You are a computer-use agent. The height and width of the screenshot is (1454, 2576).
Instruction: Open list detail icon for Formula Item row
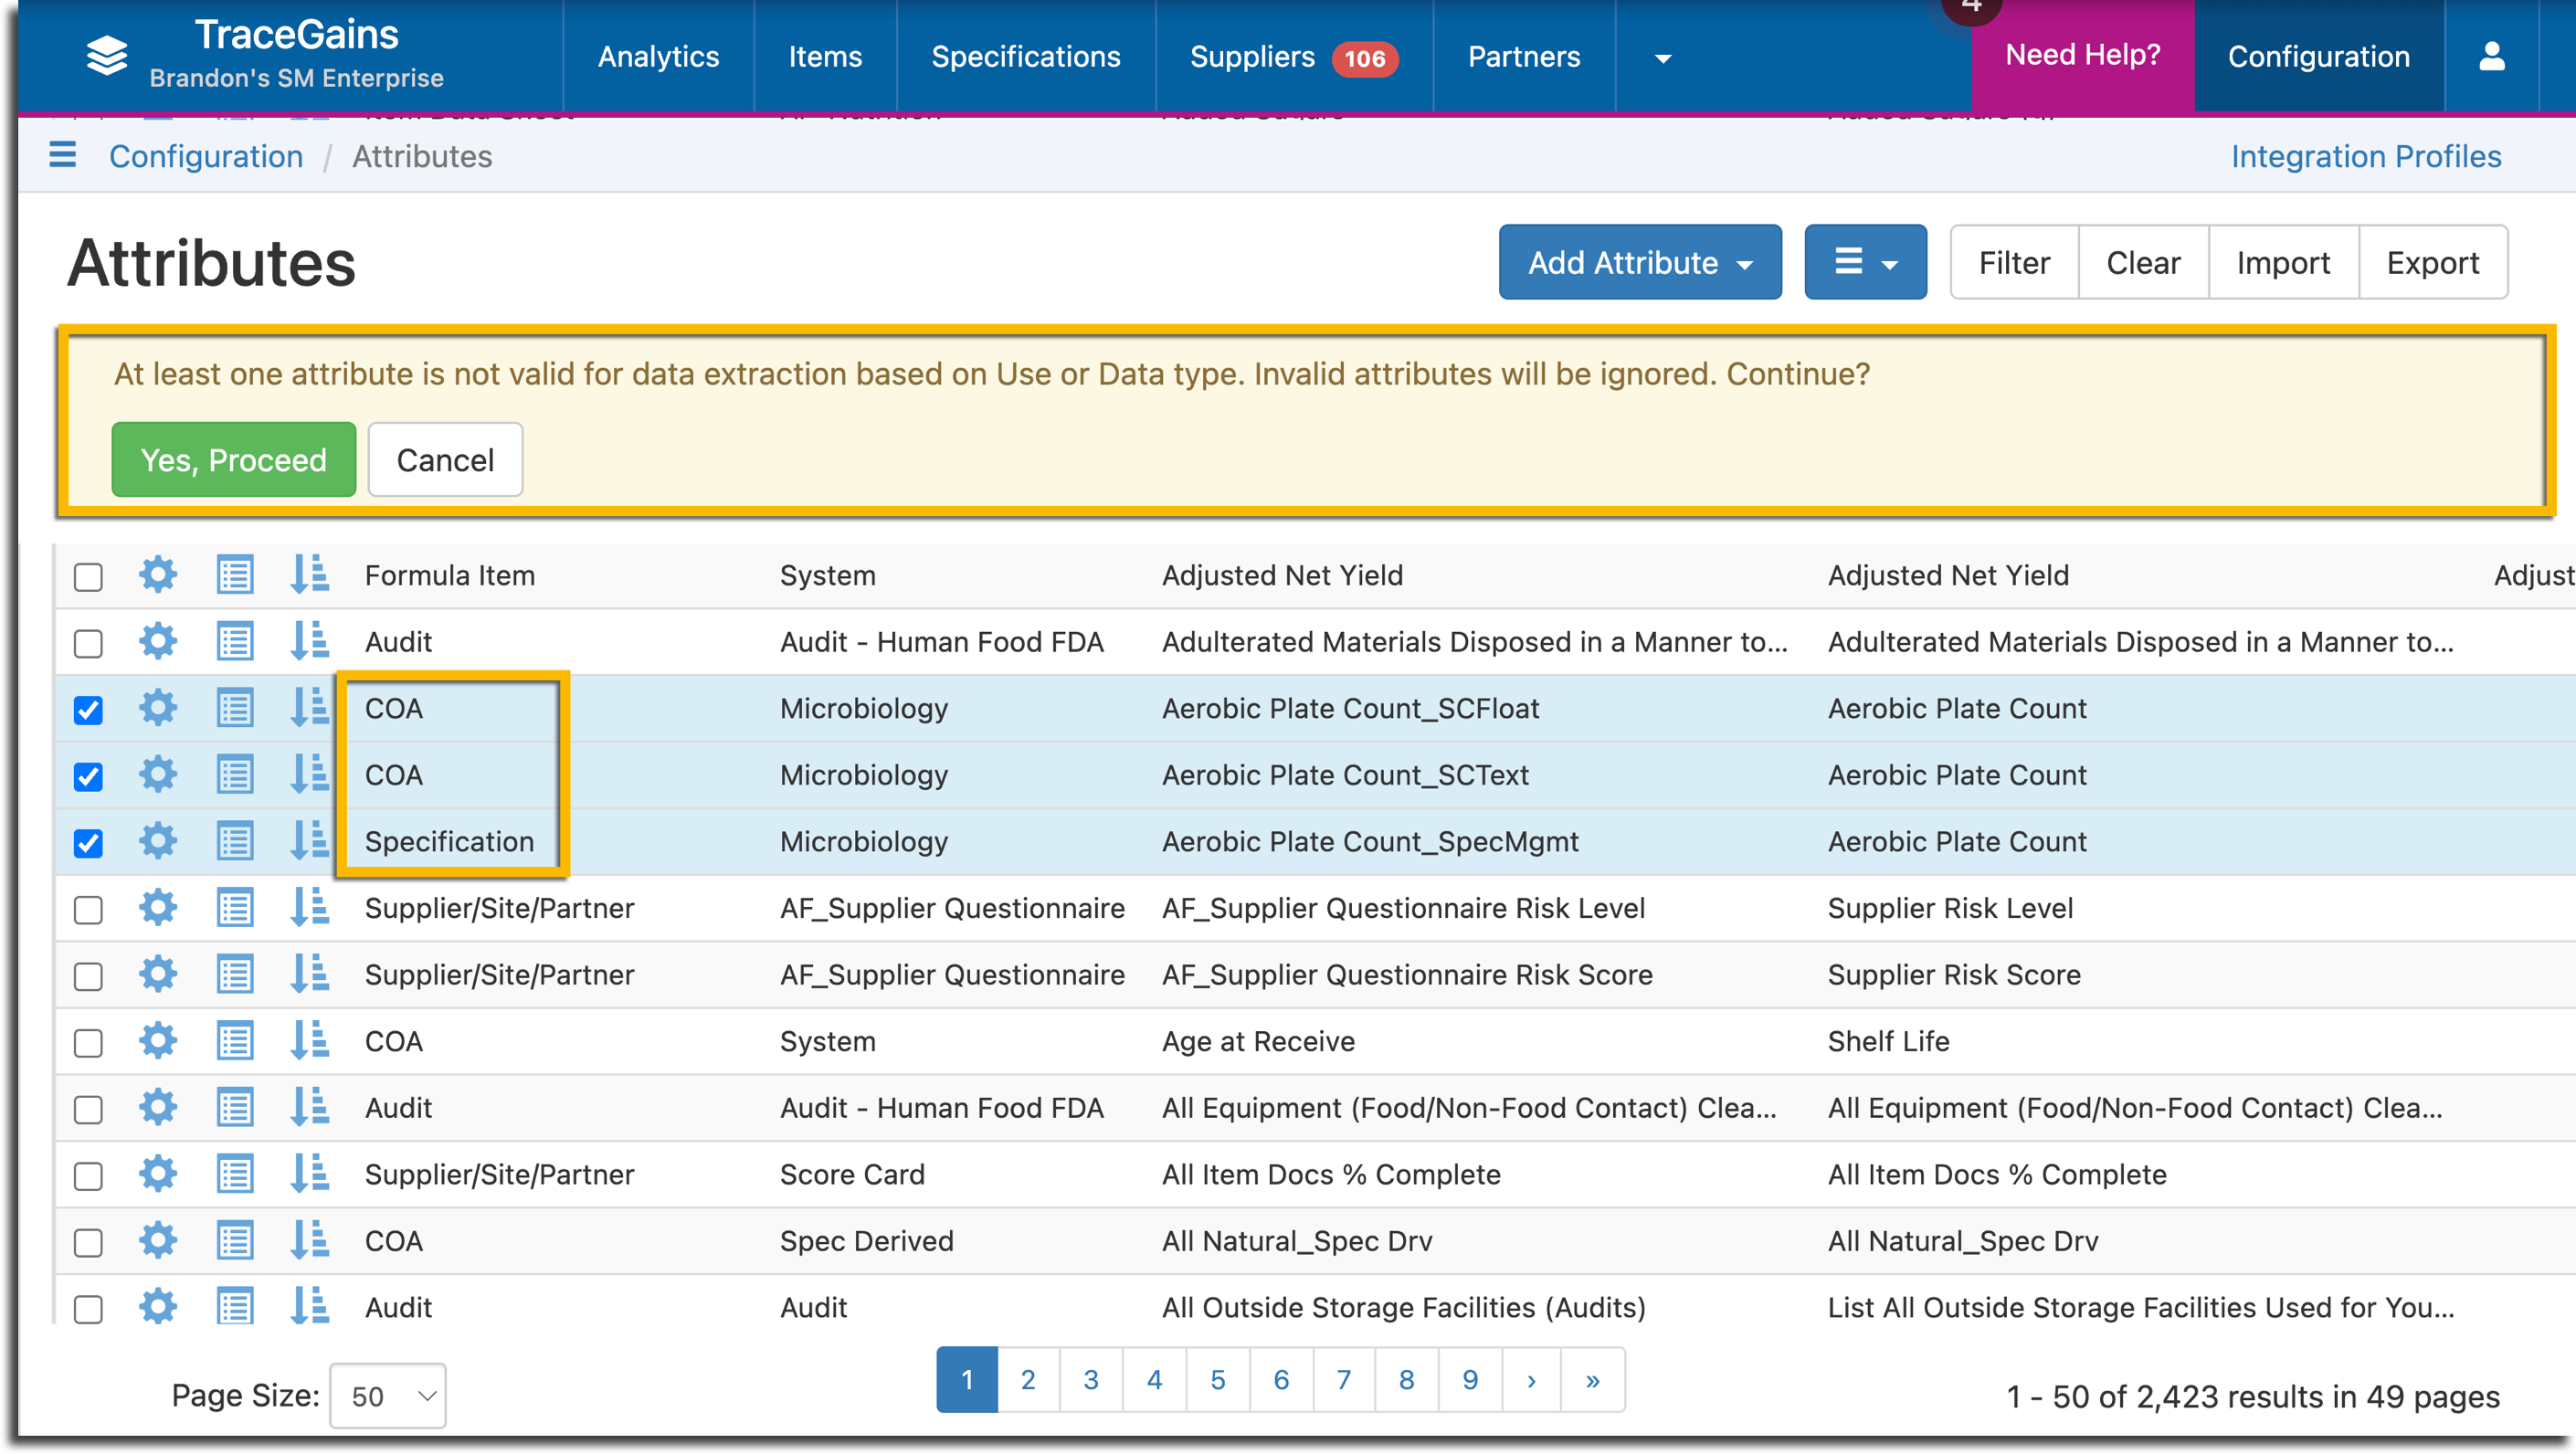[235, 575]
